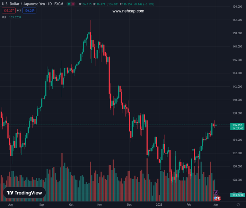
Task: Click the red sell price 136.257 button
Action: click(8, 10)
